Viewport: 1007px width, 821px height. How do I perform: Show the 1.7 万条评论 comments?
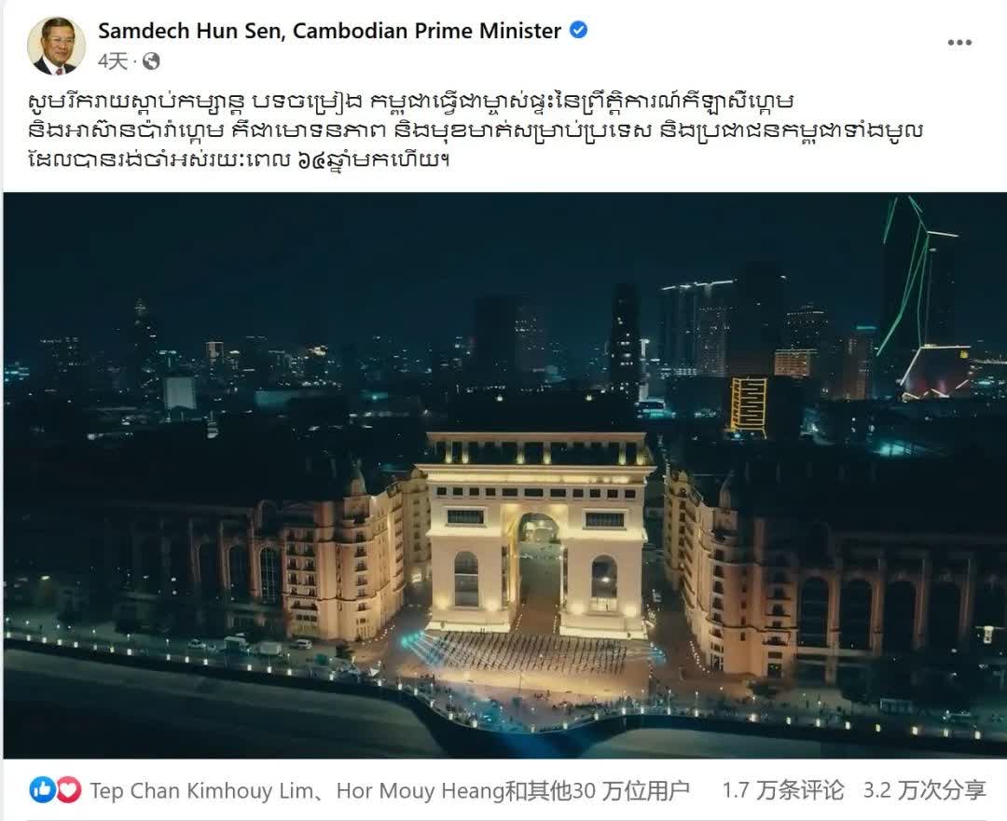(x=783, y=790)
